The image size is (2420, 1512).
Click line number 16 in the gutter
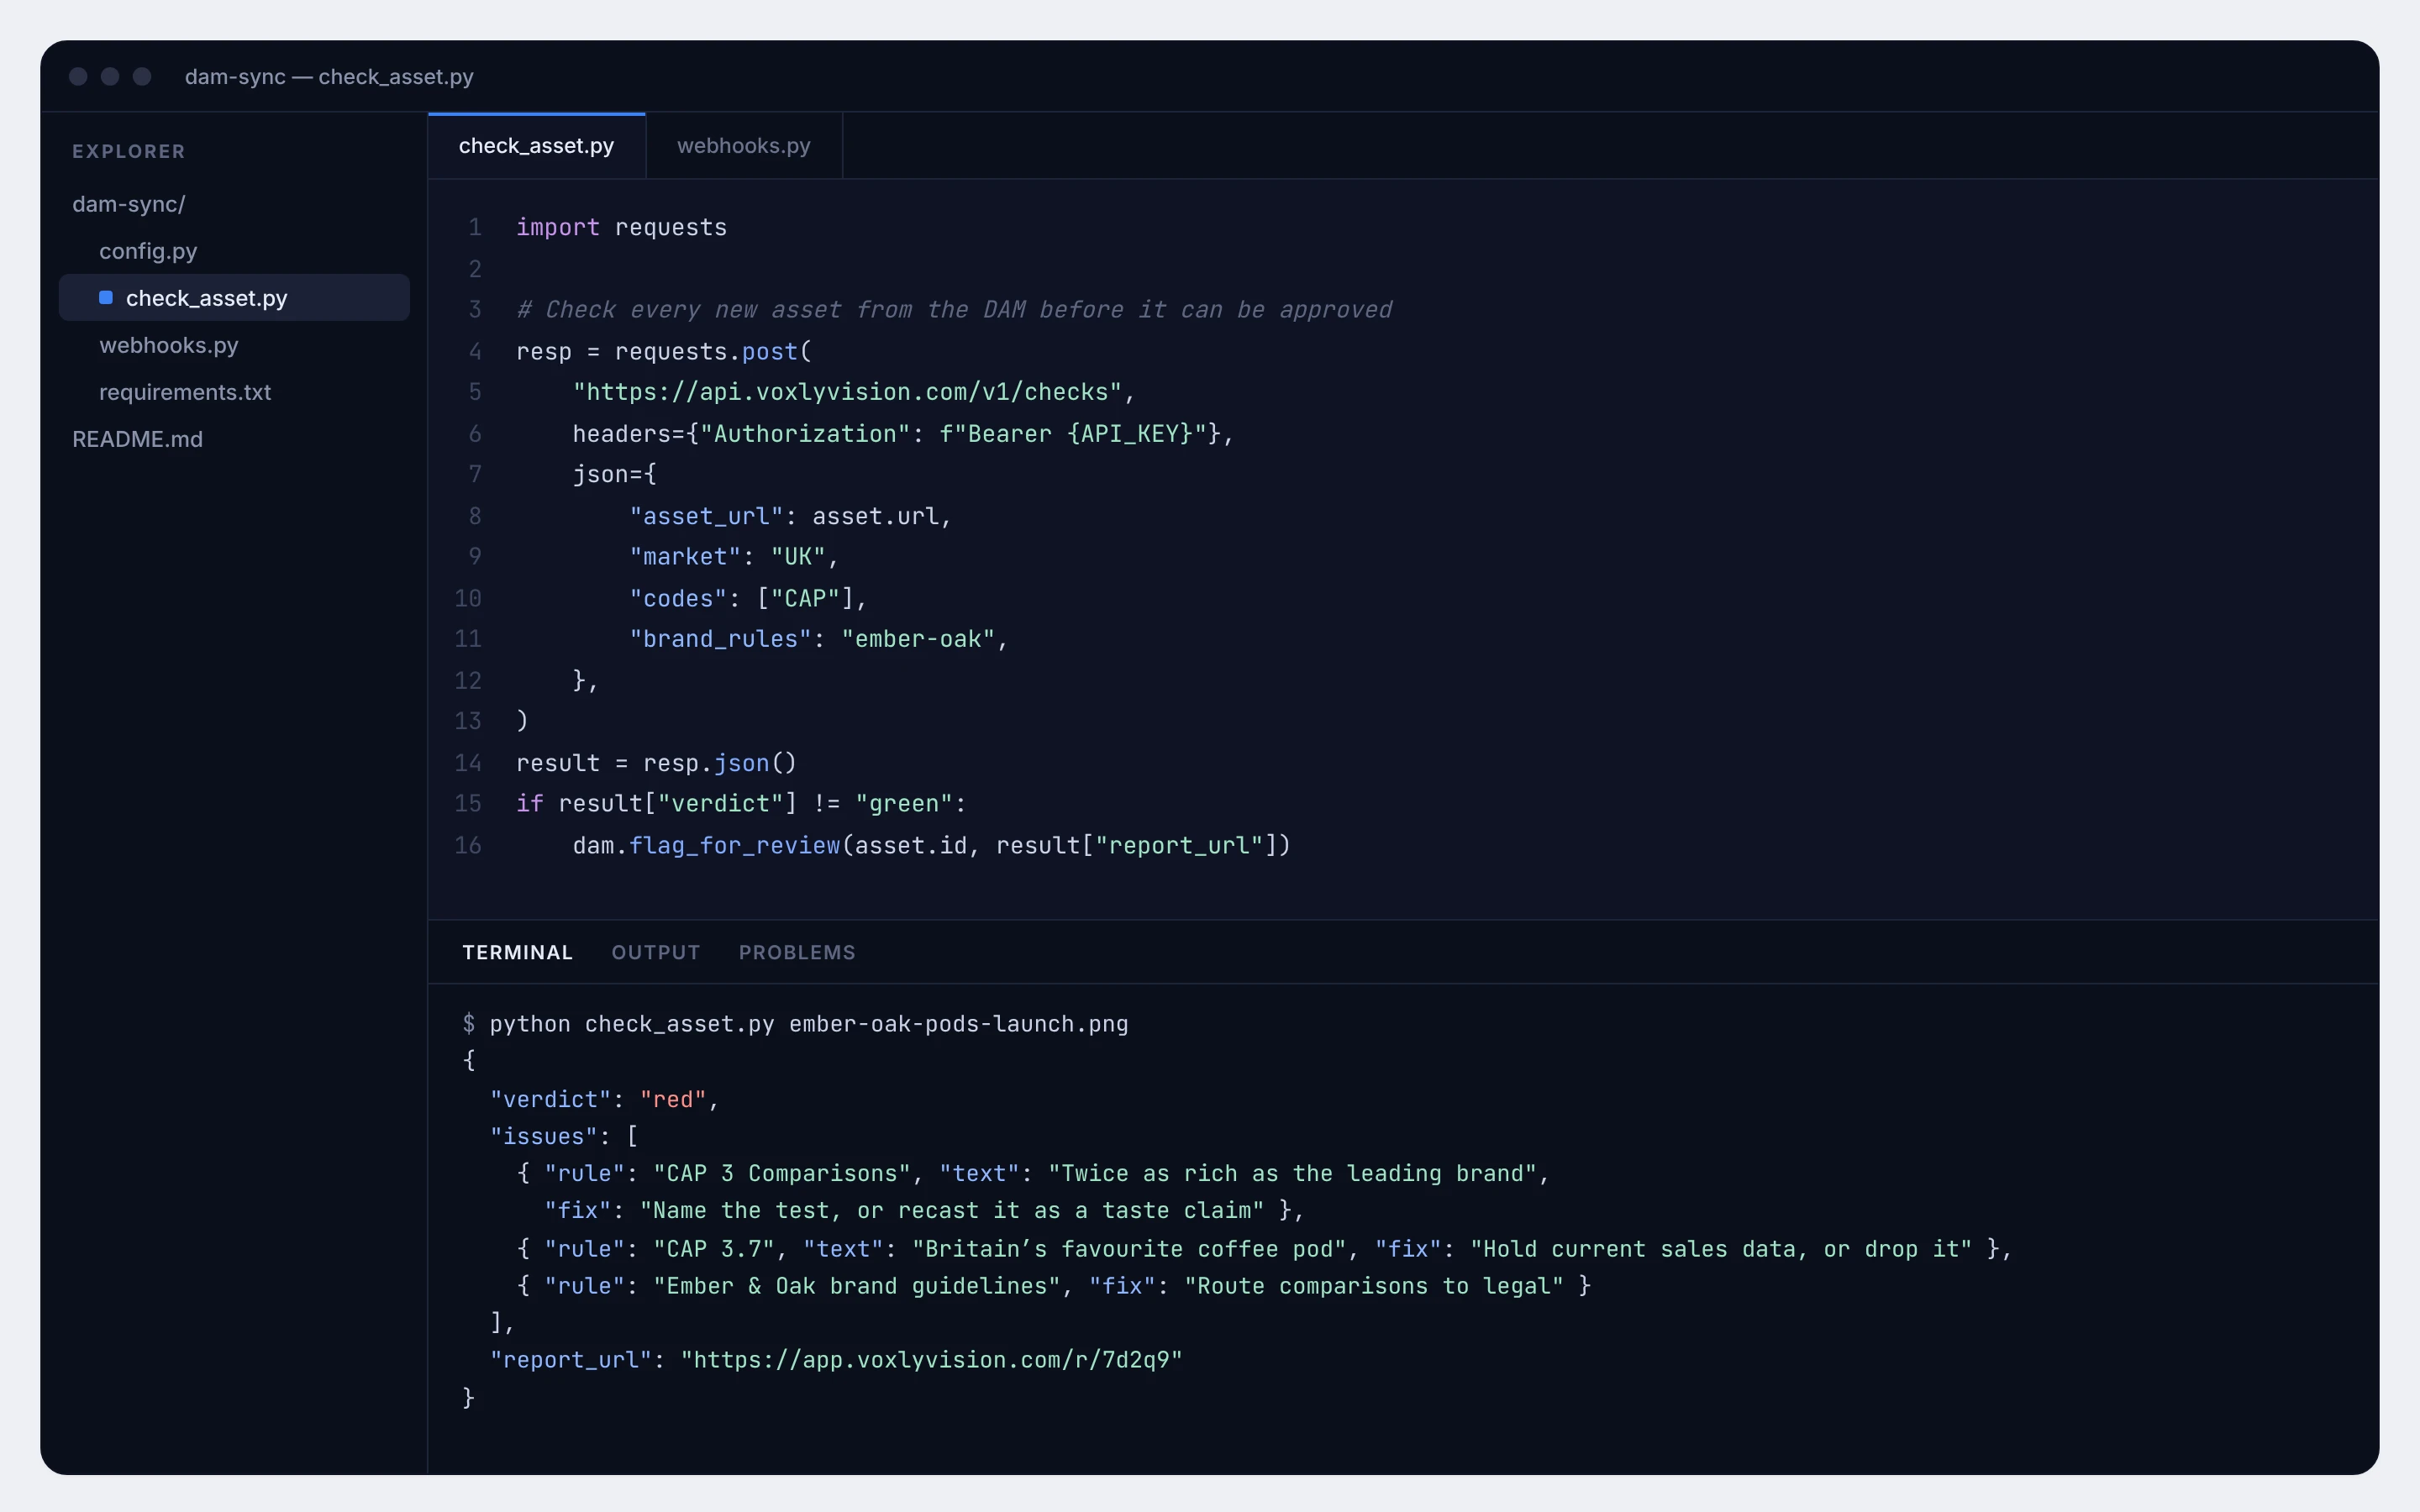[468, 846]
